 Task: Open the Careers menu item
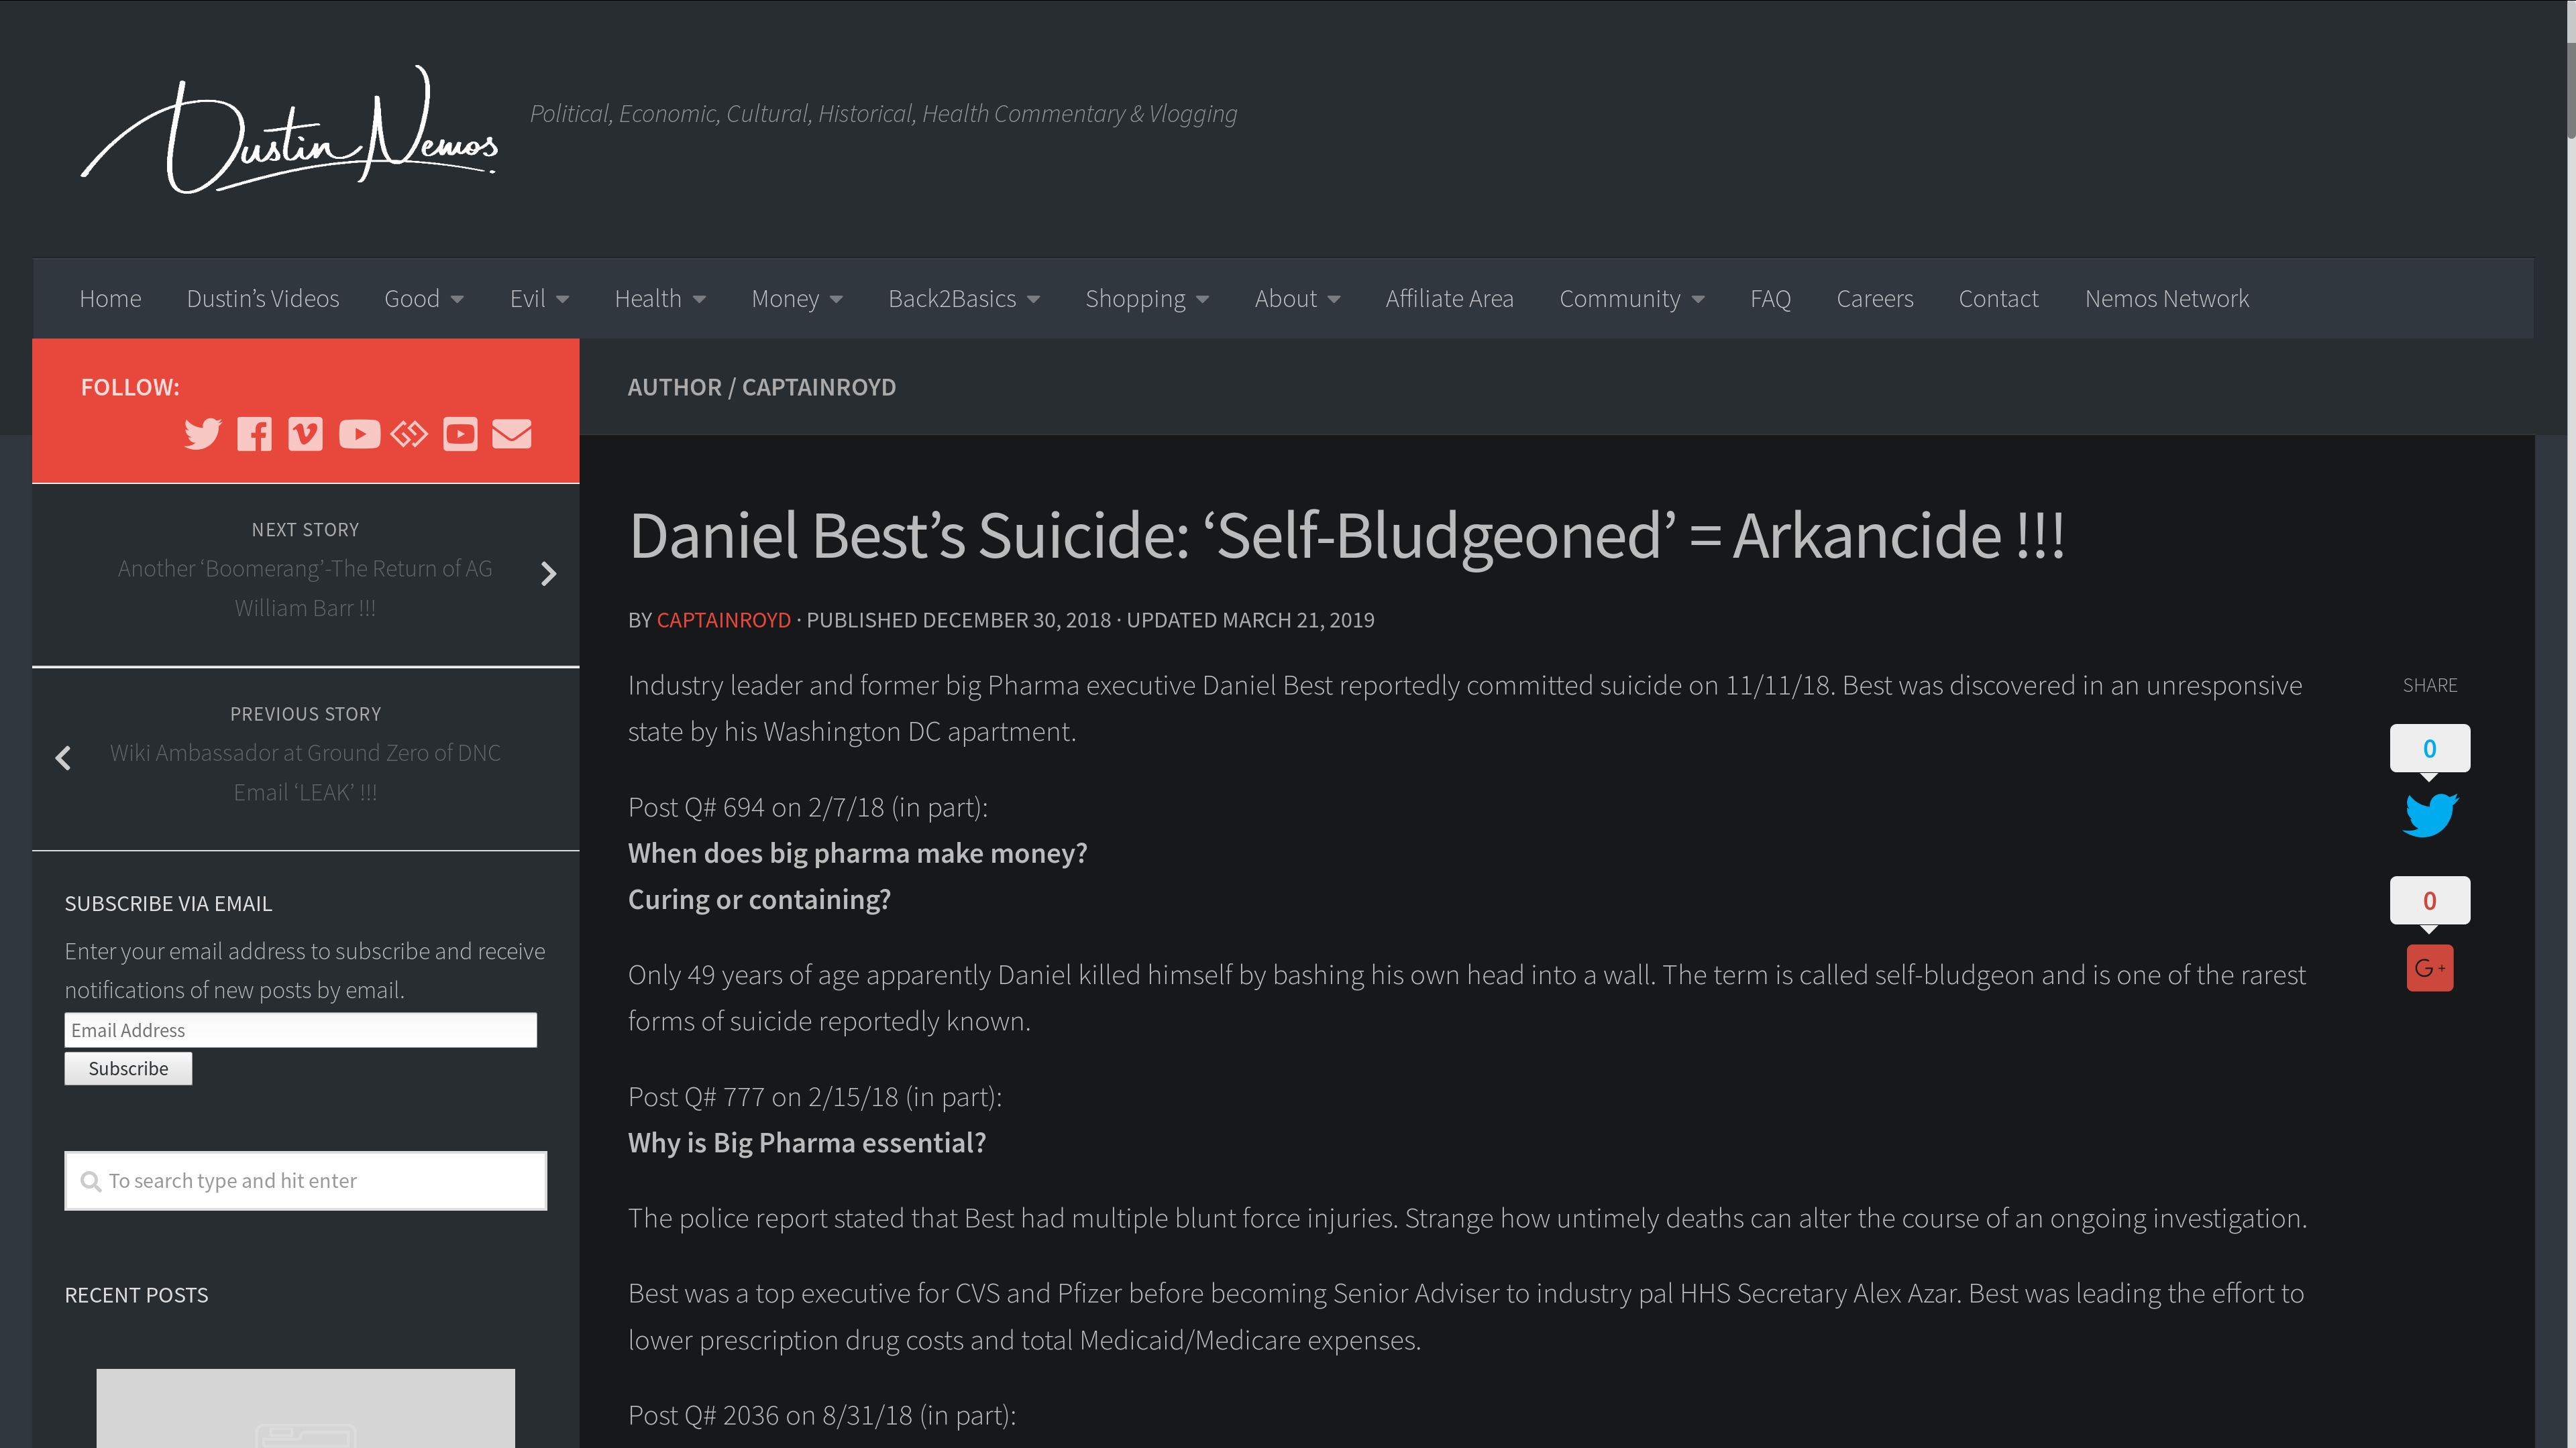pyautogui.click(x=1875, y=299)
